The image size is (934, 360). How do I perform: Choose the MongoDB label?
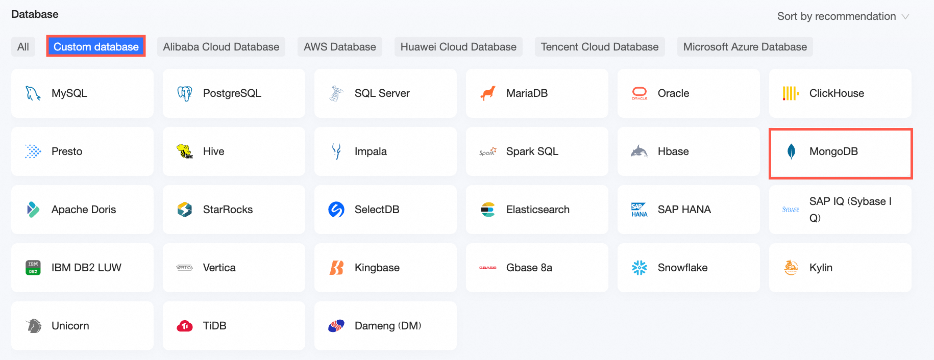(x=833, y=151)
